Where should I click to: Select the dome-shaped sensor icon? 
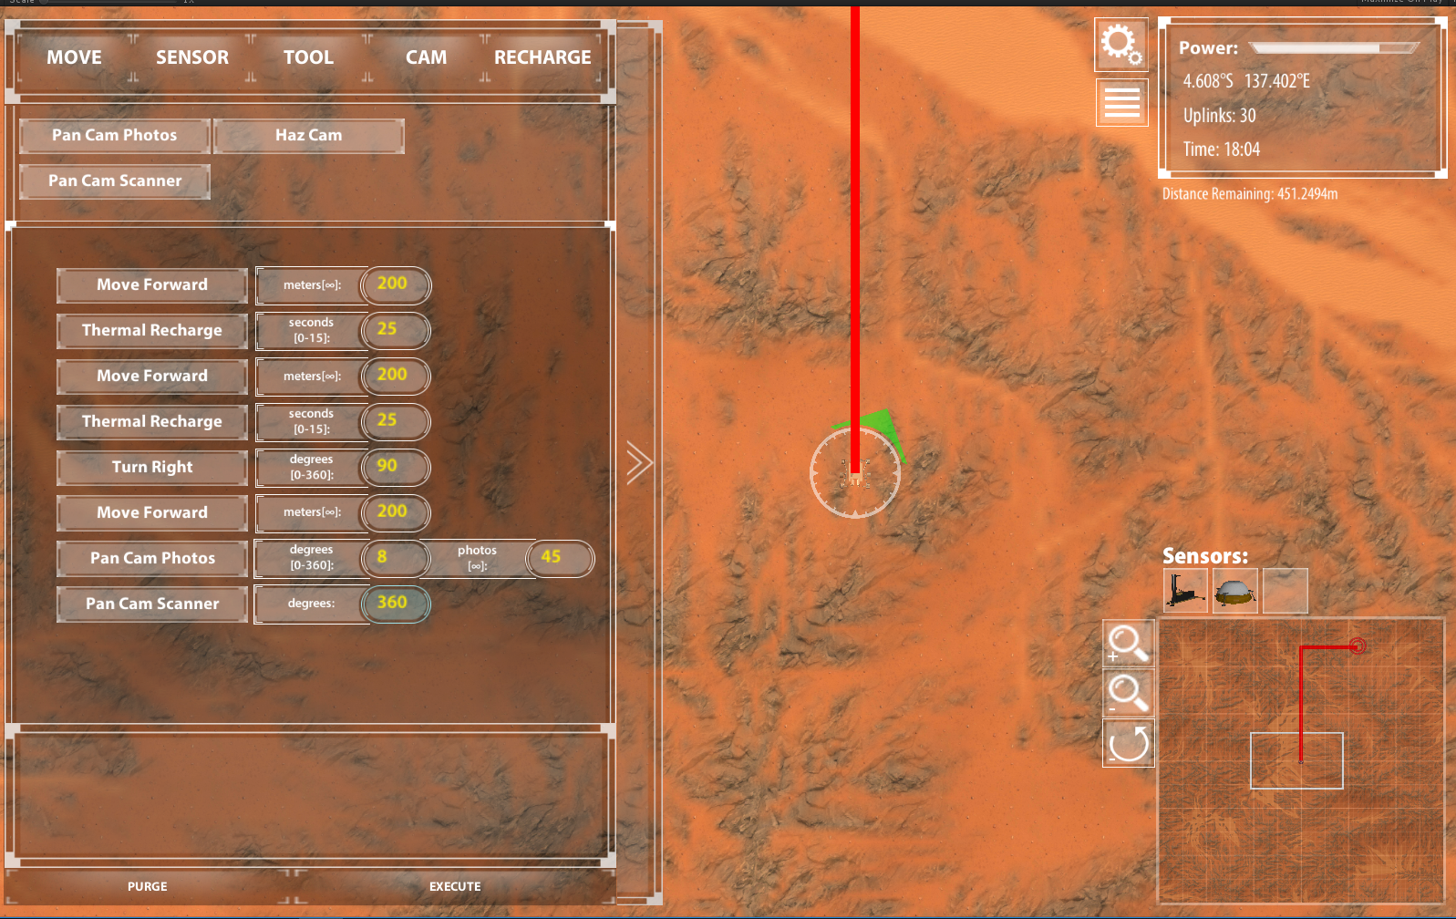coord(1235,591)
